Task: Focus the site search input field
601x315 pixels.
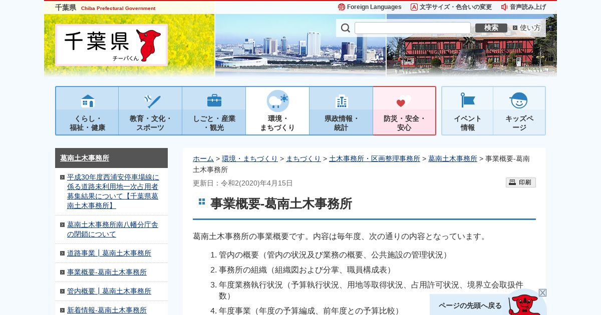Action: tap(413, 28)
